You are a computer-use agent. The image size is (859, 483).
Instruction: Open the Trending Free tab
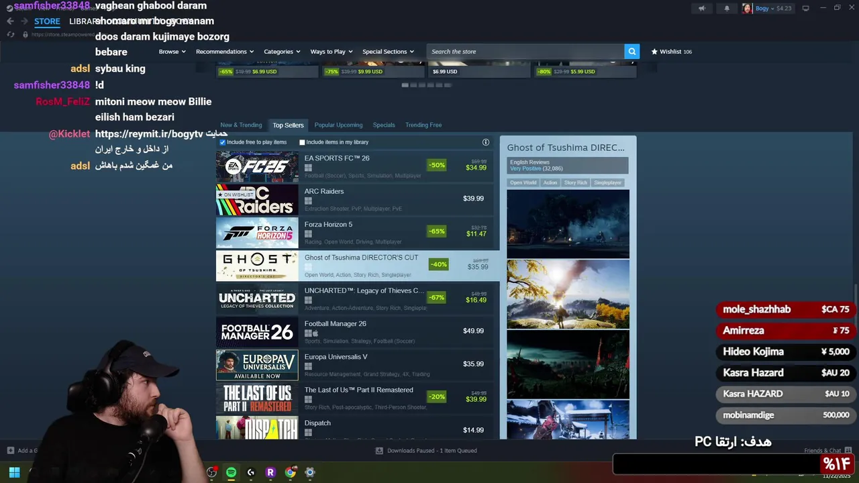click(x=423, y=125)
